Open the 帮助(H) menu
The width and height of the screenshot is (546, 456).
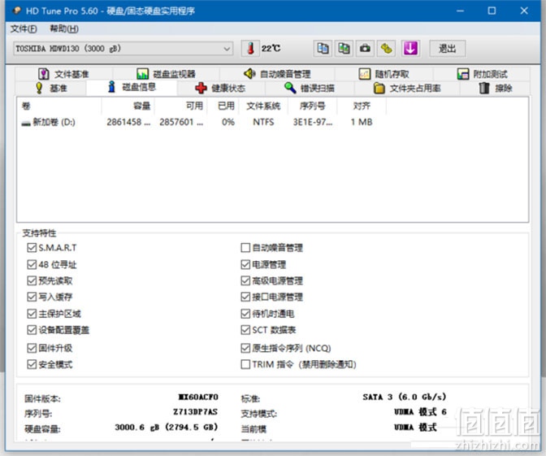64,28
